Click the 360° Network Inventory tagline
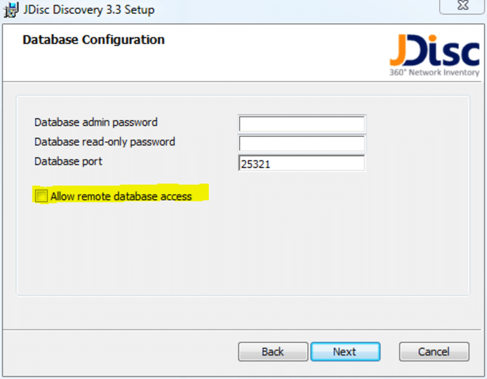487x379 pixels. click(x=434, y=73)
